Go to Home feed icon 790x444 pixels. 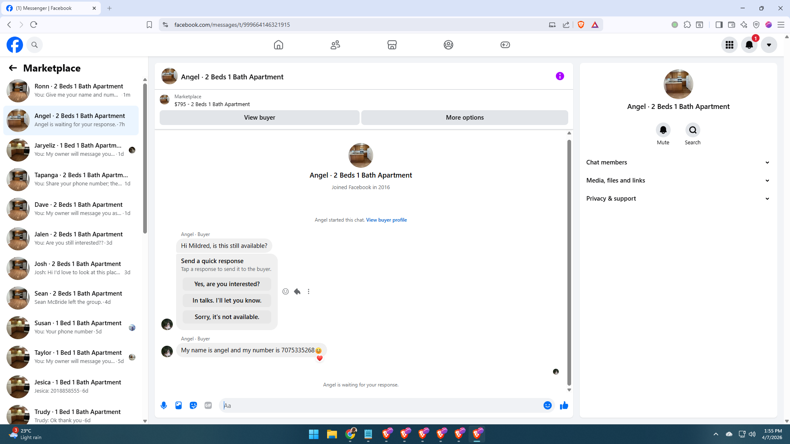pos(279,45)
